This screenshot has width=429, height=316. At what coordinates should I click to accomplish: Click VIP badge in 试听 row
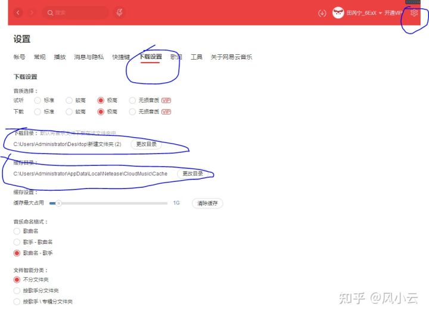[166, 101]
